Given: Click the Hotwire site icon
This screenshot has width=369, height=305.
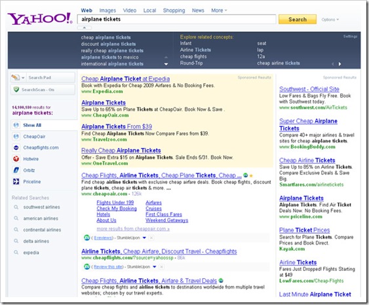Looking at the screenshot, I should click(x=16, y=159).
